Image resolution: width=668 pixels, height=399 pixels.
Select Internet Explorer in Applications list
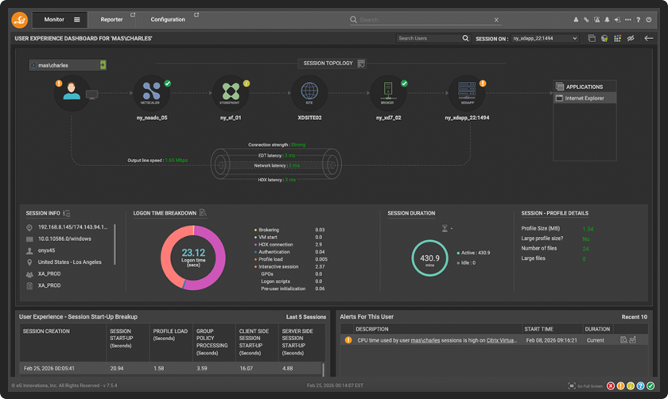[584, 98]
